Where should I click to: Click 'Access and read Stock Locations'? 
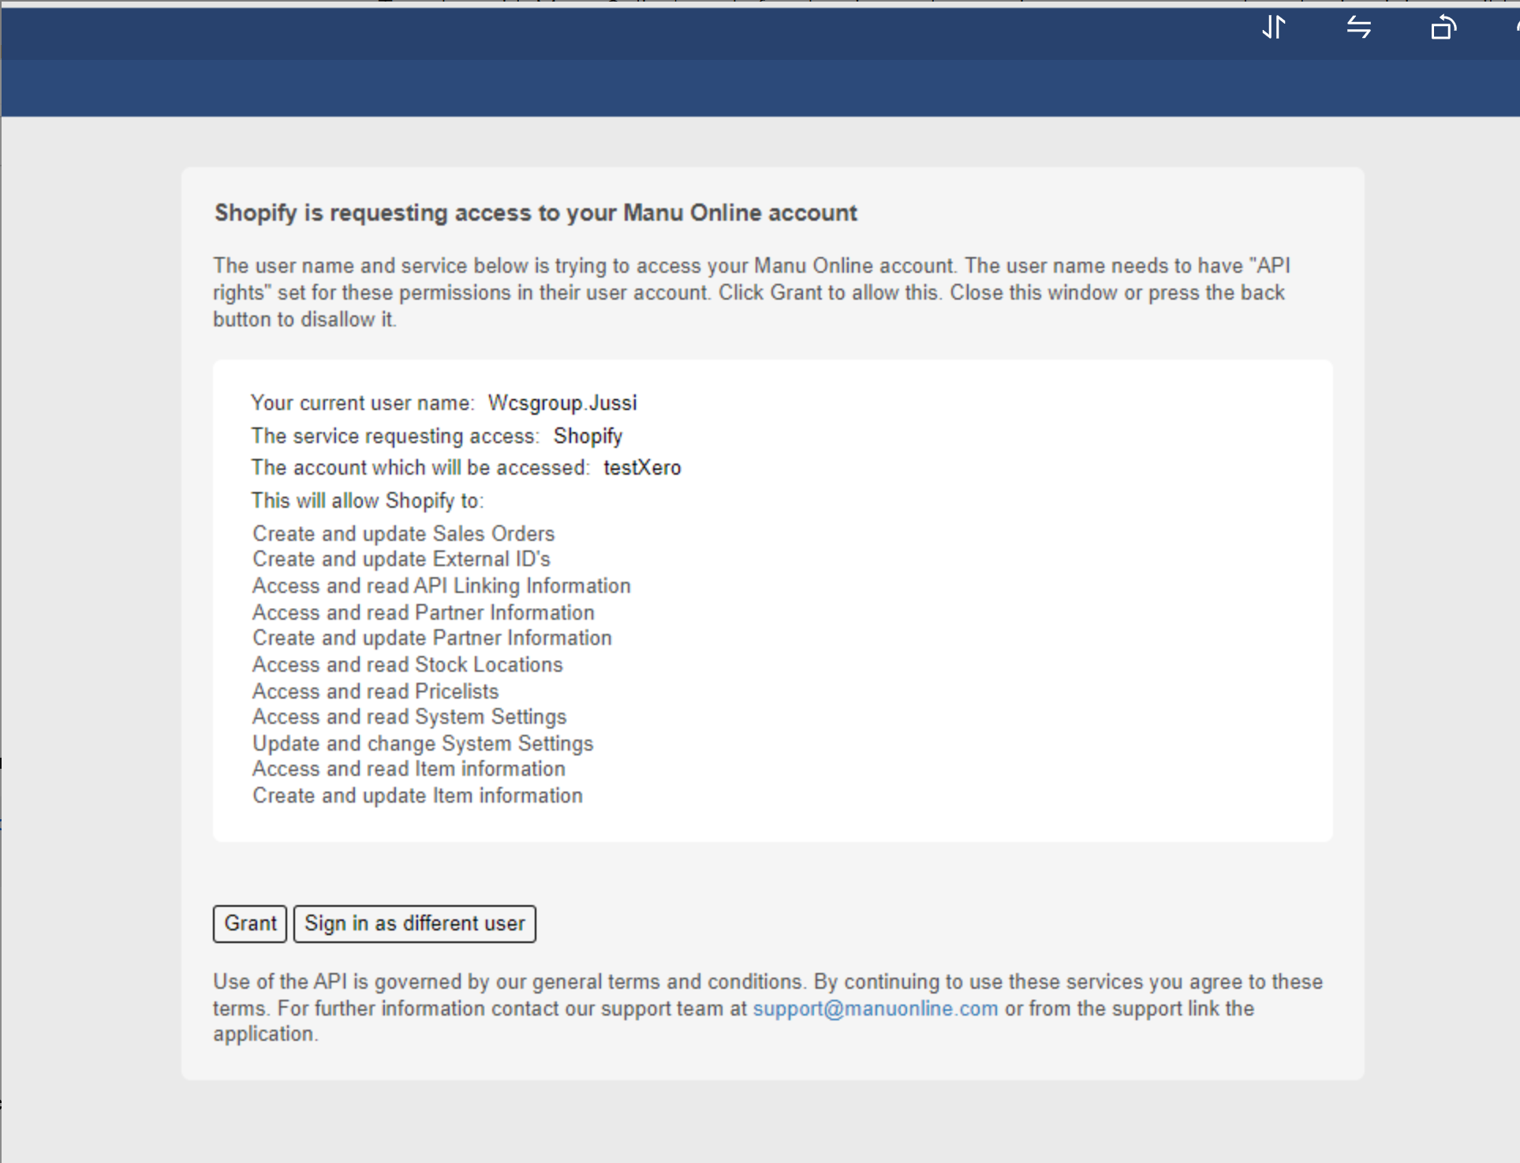408,665
